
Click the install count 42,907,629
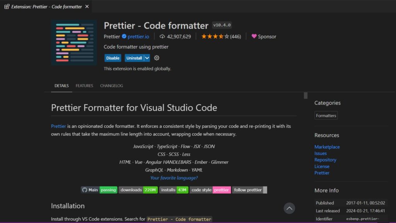[x=179, y=36]
